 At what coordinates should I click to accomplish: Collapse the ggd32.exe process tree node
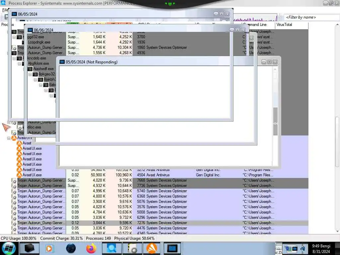tap(14, 37)
